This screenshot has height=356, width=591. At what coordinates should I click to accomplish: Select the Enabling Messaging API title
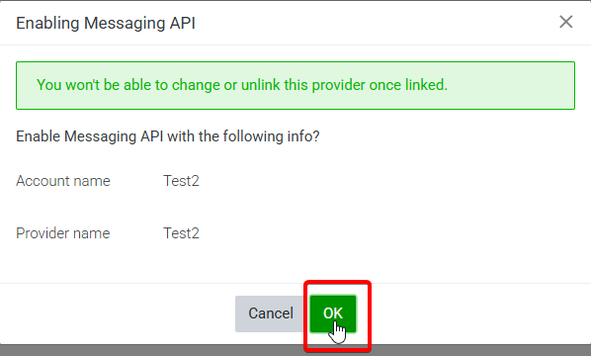(106, 23)
